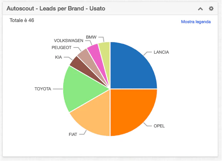Open the gear settings icon
The height and width of the screenshot is (161, 222).
pos(211,8)
